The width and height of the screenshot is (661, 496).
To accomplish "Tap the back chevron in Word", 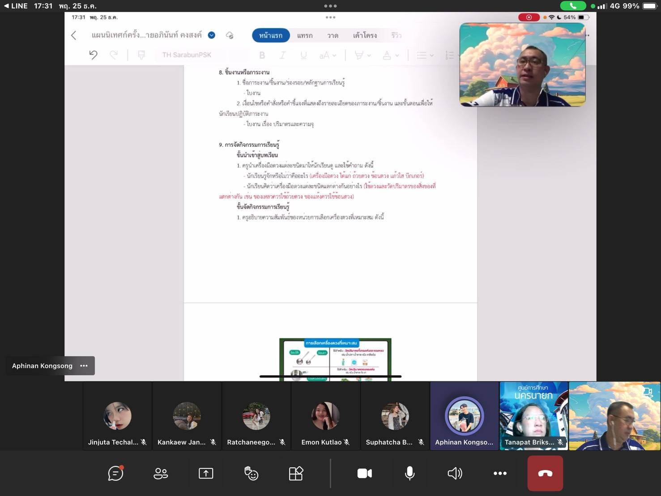I will [74, 35].
